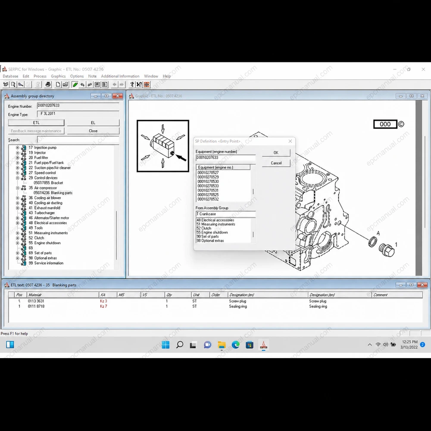The image size is (431, 431).
Task: Click the SERPIC app icon in the taskbar
Action: (263, 344)
